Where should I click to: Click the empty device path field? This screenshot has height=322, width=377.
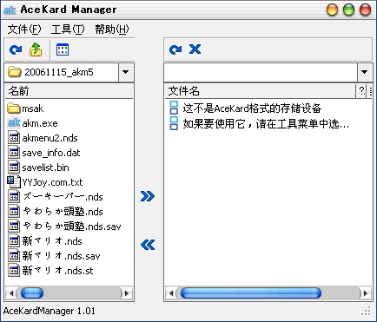[x=261, y=72]
